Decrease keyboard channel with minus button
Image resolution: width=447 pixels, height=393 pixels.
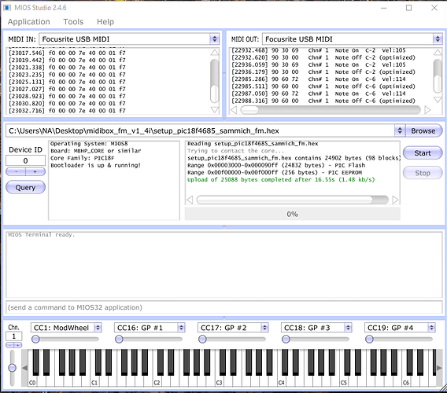[10, 345]
